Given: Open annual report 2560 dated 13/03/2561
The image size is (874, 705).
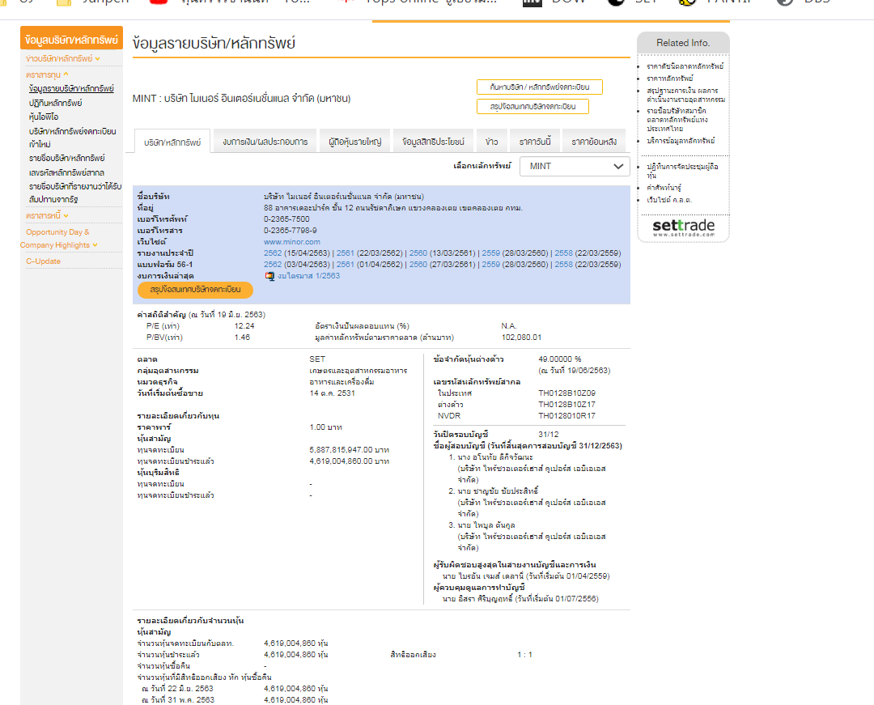Looking at the screenshot, I should (418, 253).
